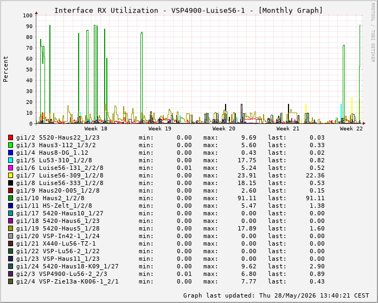The height and width of the screenshot is (303, 378).
Task: Click the brown swatch for gi1/21 X440-Lu56-TZ-1
Action: point(10,243)
